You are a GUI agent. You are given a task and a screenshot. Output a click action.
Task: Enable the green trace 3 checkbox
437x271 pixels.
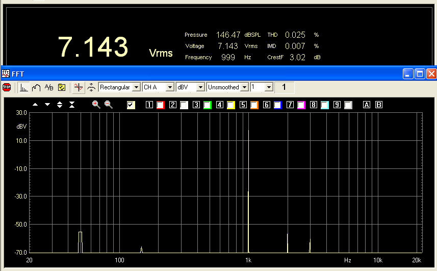point(207,105)
